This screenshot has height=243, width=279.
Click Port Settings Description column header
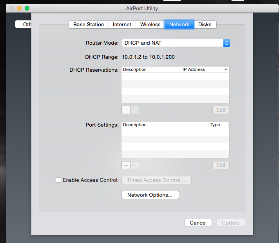pos(165,125)
